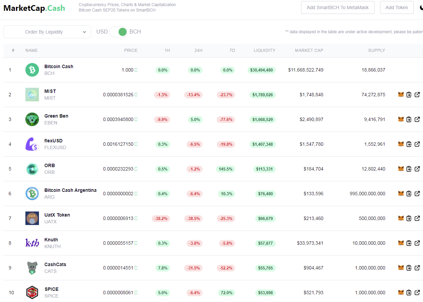Add ORB token to MetaMask via fox icon
This screenshot has height=302, width=423.
tap(401, 169)
